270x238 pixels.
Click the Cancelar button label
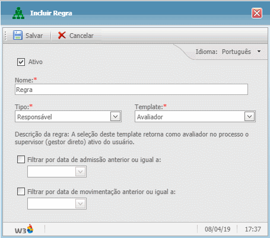coord(81,36)
